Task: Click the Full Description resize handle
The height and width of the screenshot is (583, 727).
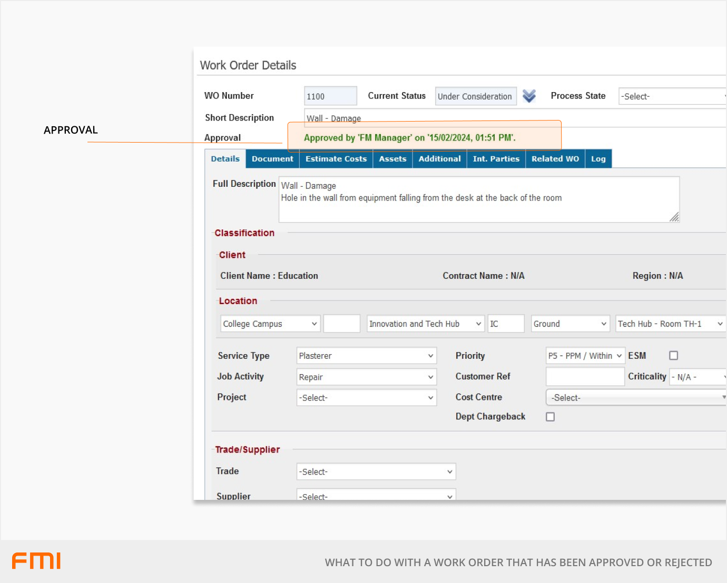Action: 674,217
